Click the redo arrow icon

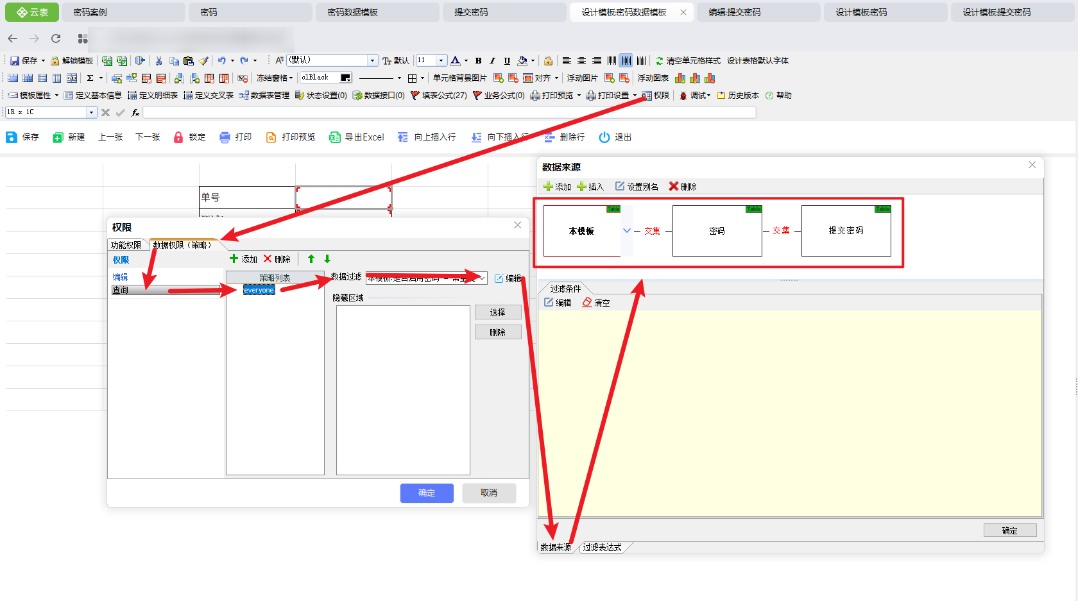244,60
